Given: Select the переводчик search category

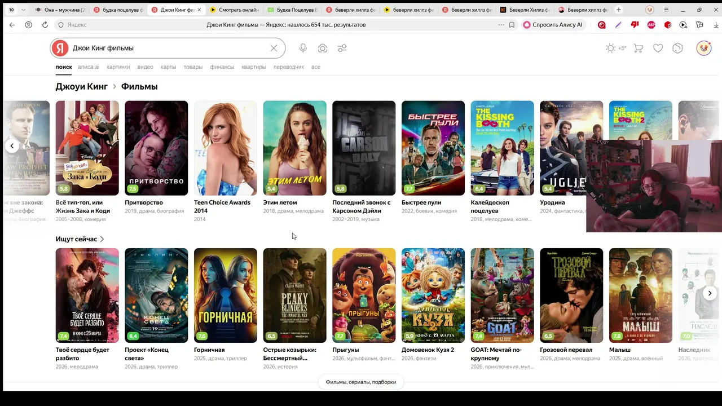Looking at the screenshot, I should (289, 67).
